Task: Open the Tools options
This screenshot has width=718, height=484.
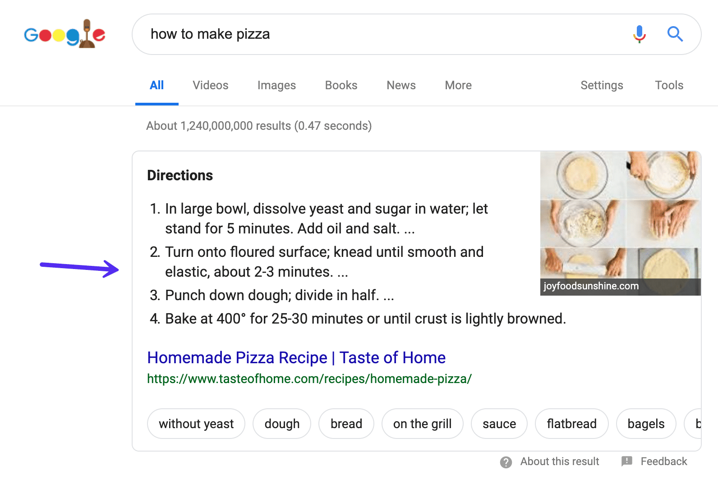Action: coord(668,85)
